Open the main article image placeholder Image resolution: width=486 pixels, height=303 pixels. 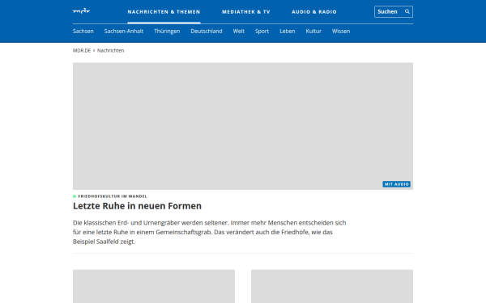pyautogui.click(x=243, y=126)
